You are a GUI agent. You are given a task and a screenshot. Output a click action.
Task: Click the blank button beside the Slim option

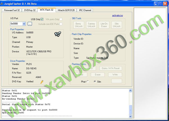117,81
